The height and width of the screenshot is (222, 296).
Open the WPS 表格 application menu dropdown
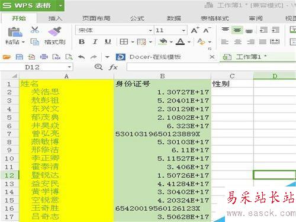(60, 5)
